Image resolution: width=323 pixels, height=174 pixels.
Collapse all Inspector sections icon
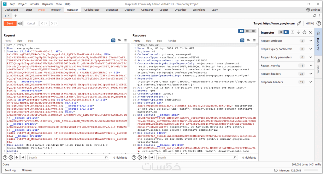click(x=298, y=32)
